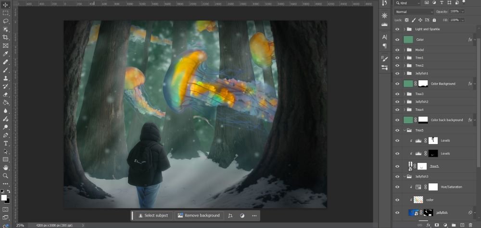
Task: Click the Remove background button
Action: (199, 216)
